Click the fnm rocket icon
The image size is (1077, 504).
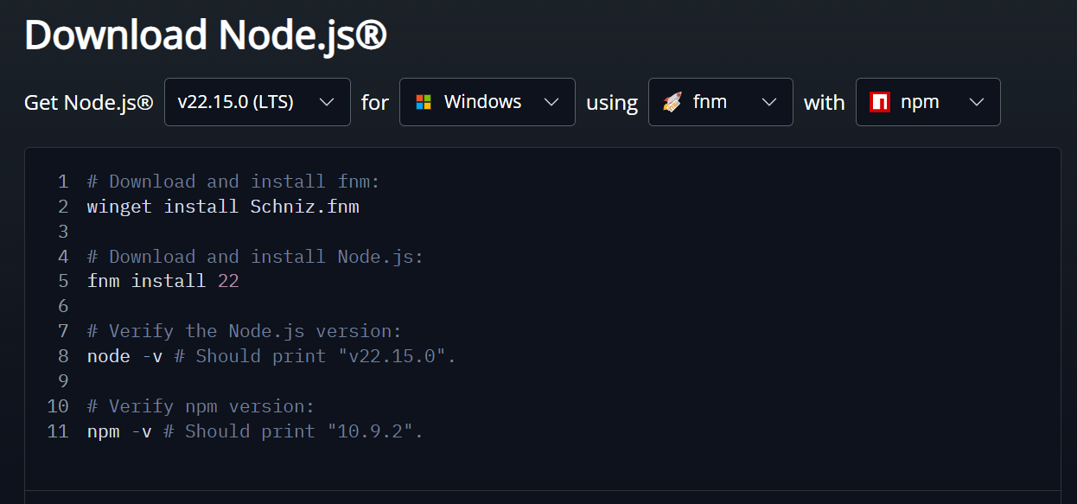tap(672, 102)
